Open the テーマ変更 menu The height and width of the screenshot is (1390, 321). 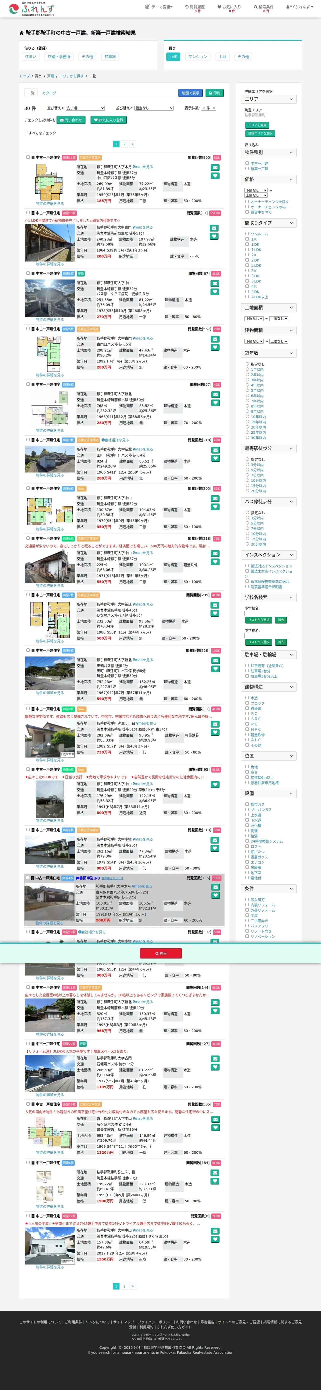(158, 7)
